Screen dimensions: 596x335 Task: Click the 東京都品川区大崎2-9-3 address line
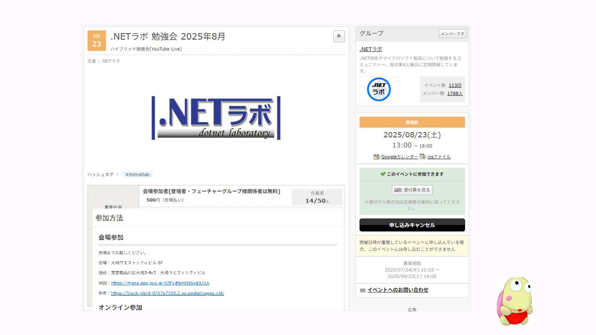tap(152, 273)
